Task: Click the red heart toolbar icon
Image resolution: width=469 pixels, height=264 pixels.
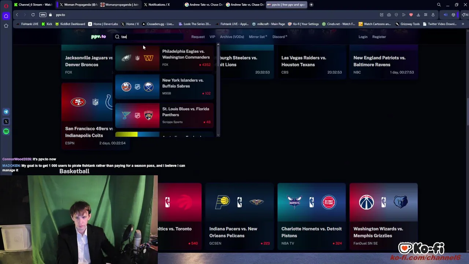Action: point(411,15)
